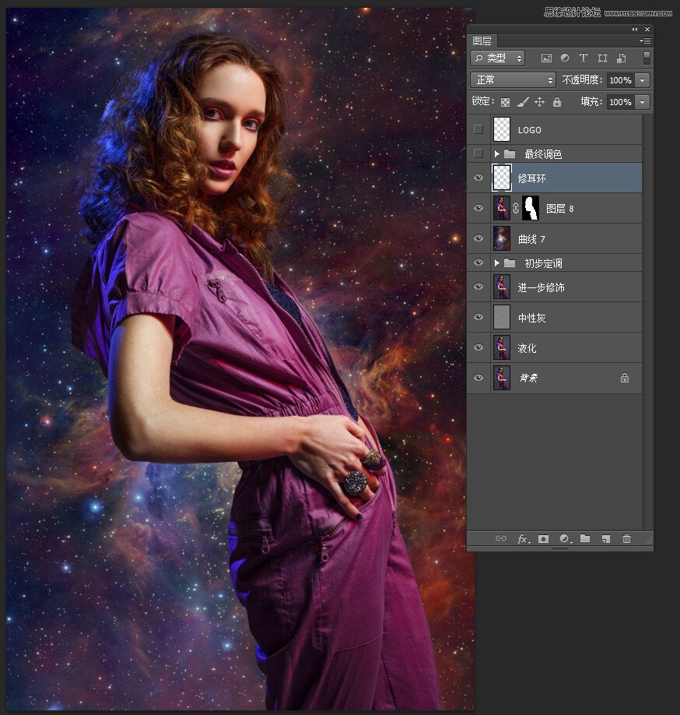Click the pixel layer filter icon
The height and width of the screenshot is (715, 680).
tap(546, 58)
